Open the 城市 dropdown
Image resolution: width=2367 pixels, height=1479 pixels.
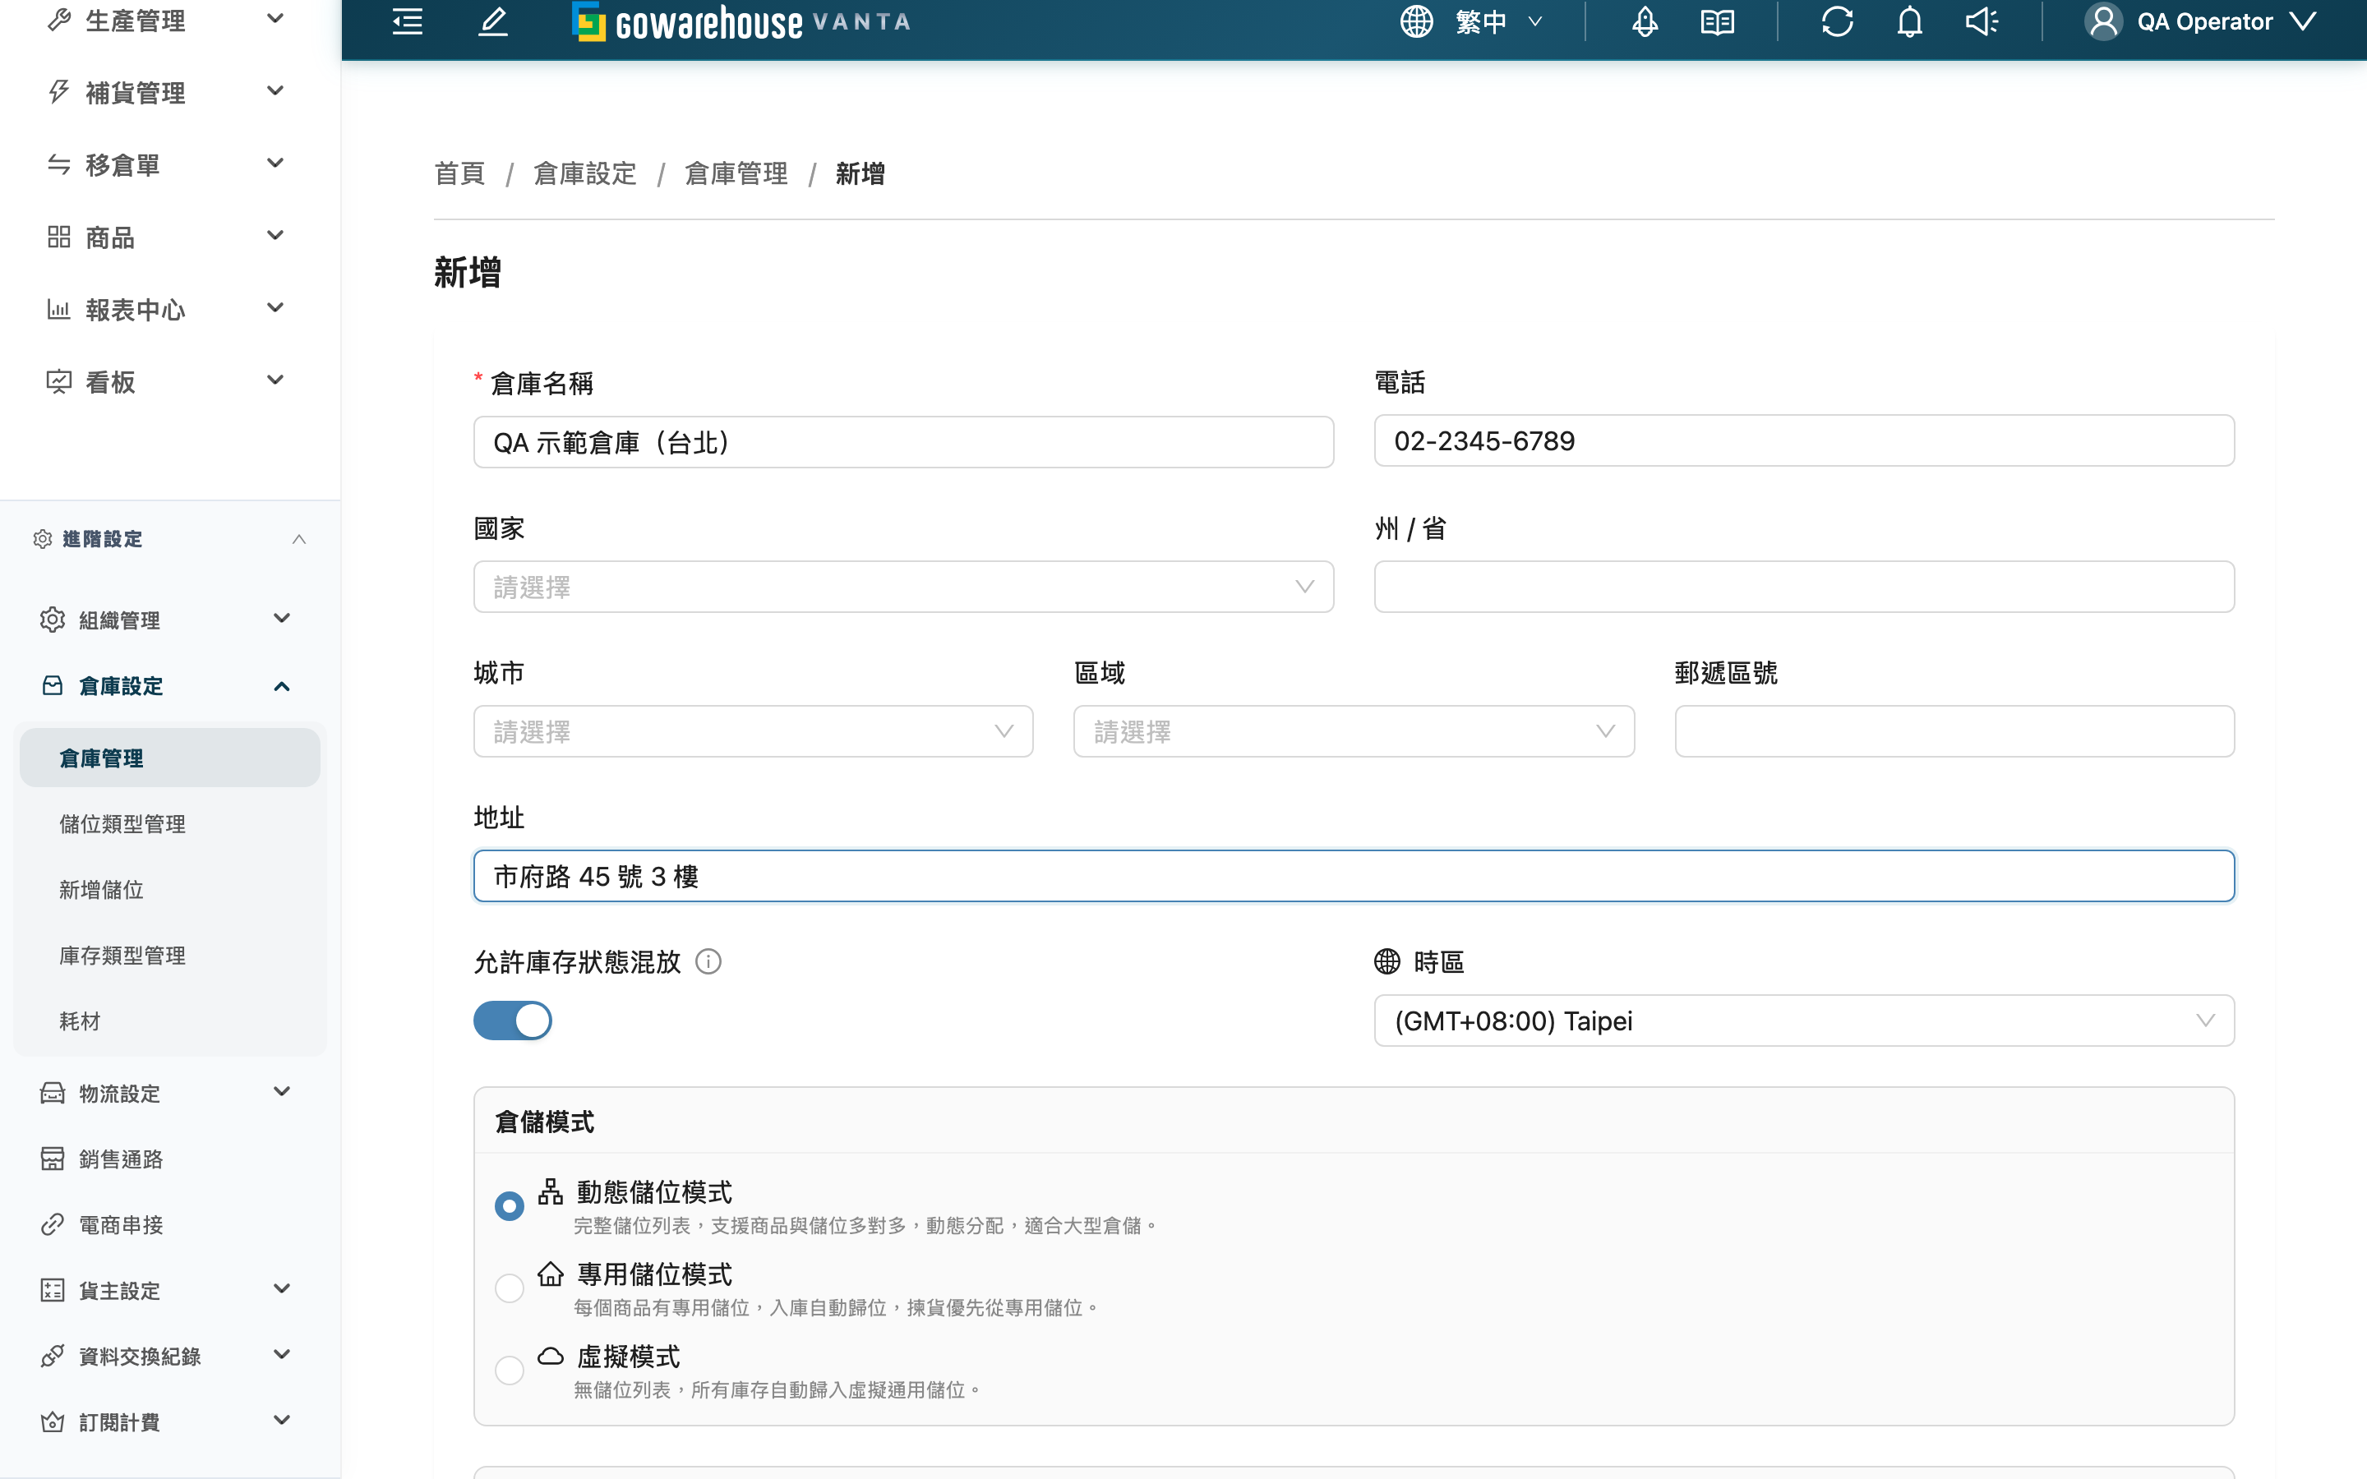tap(753, 731)
